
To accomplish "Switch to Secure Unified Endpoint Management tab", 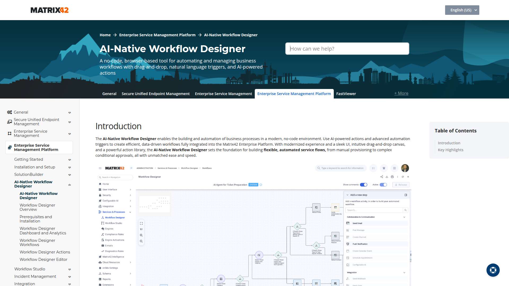I will coord(156,94).
